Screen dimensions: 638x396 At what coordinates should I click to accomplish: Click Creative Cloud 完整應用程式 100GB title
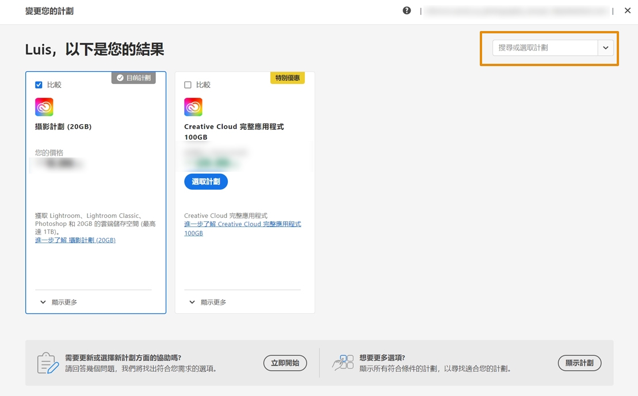click(234, 132)
